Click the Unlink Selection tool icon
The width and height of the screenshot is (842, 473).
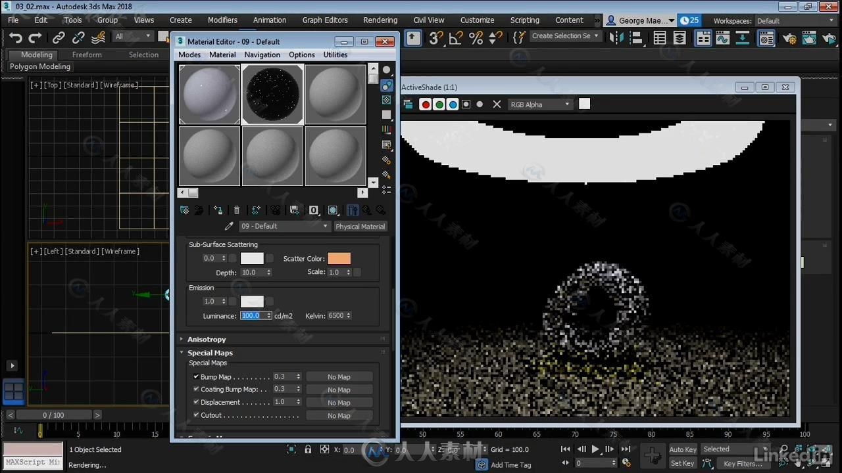[x=78, y=37]
